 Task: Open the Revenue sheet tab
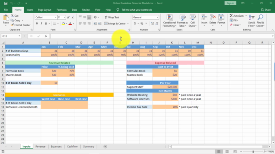[x=40, y=146]
